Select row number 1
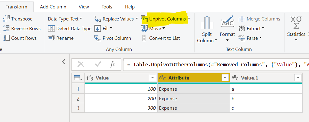Viewport: 309px width, 122px height. tap(78, 89)
